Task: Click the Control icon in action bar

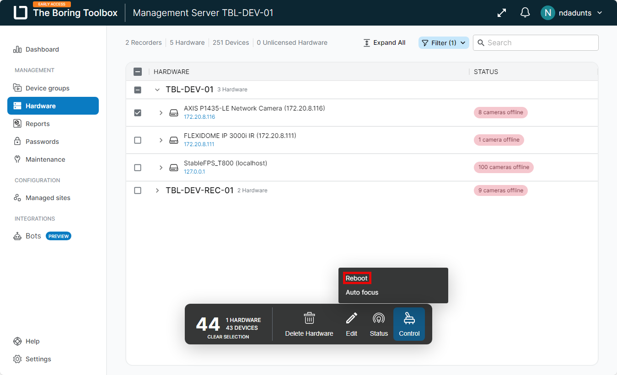Action: coord(409,318)
